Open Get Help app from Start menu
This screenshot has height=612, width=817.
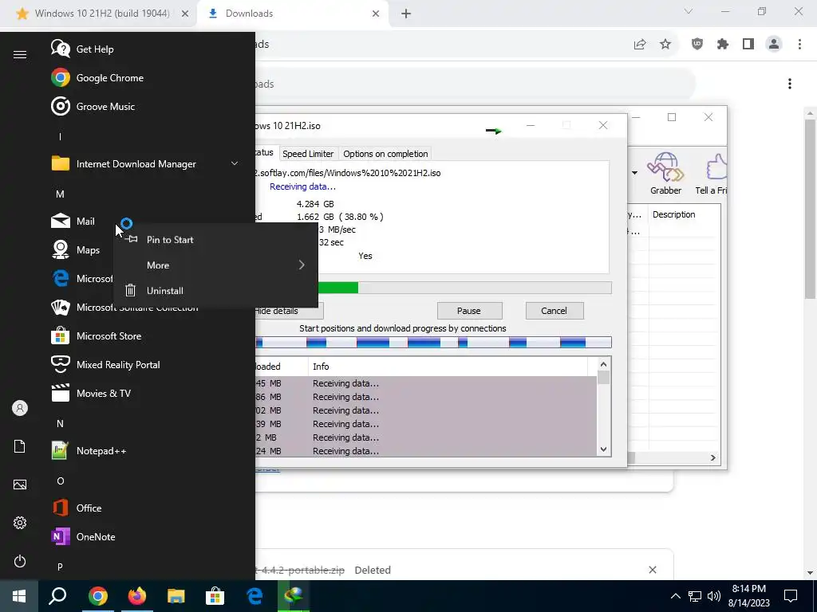[x=94, y=49]
